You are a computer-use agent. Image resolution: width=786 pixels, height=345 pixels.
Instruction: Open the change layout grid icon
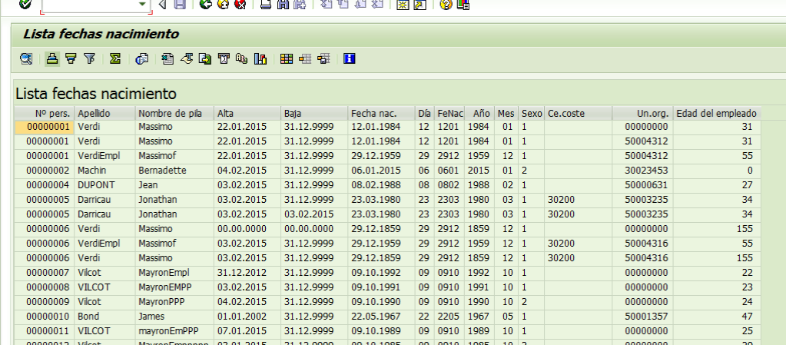pos(286,58)
